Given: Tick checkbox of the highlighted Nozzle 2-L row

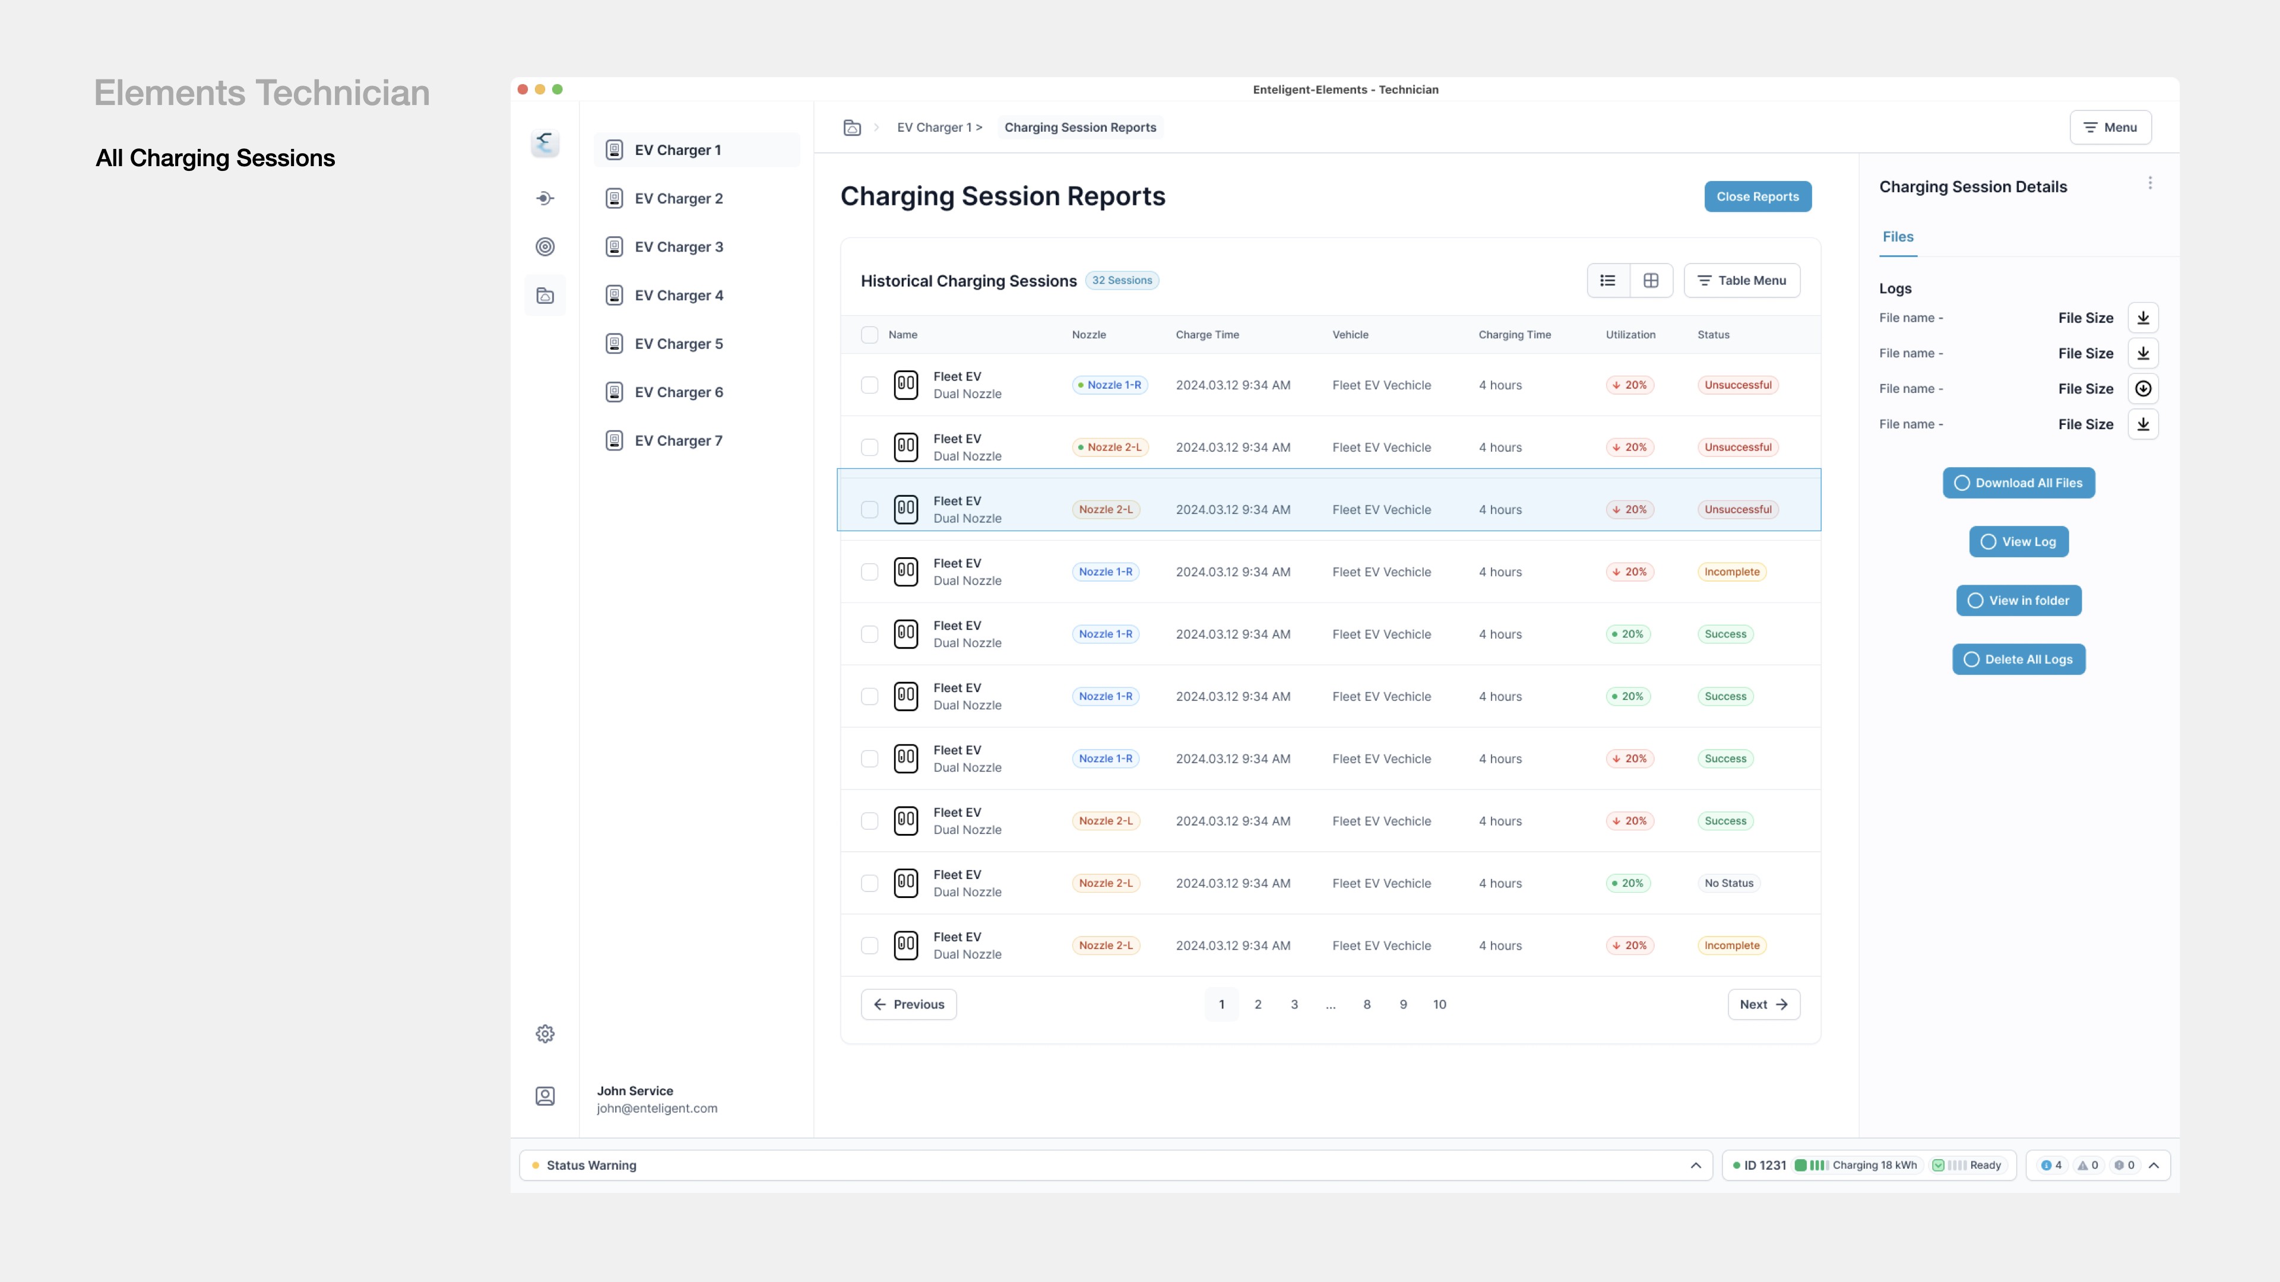Looking at the screenshot, I should tap(869, 510).
